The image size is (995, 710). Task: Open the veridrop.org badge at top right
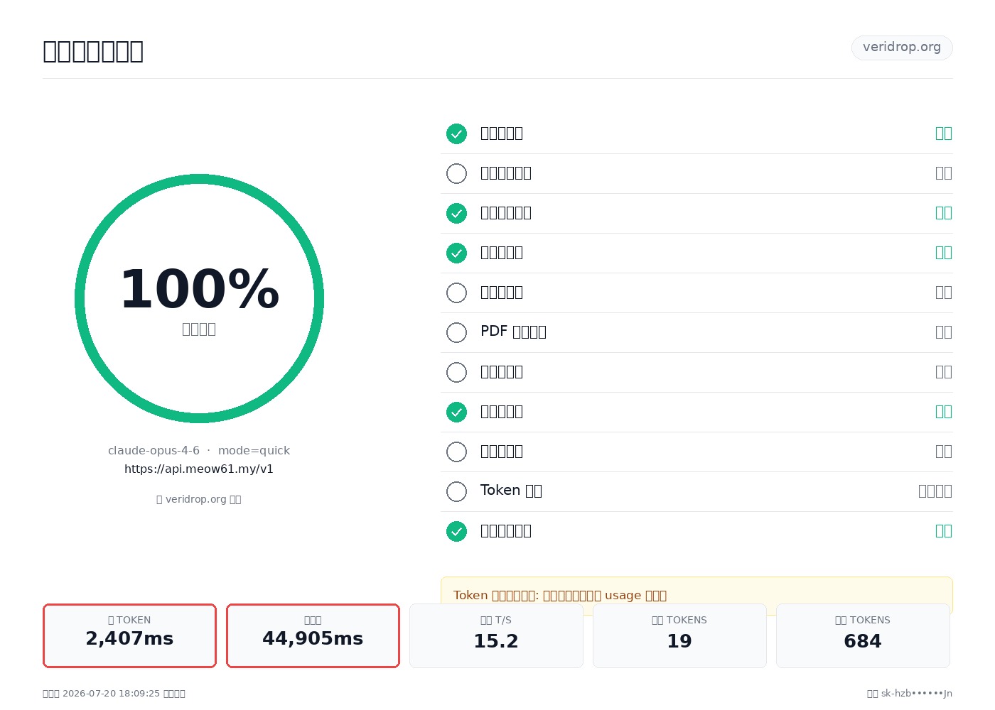902,48
